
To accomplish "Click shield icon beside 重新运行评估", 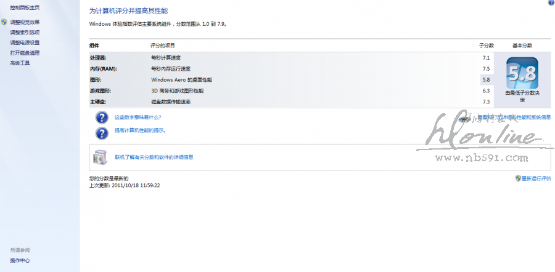I will pos(518,178).
